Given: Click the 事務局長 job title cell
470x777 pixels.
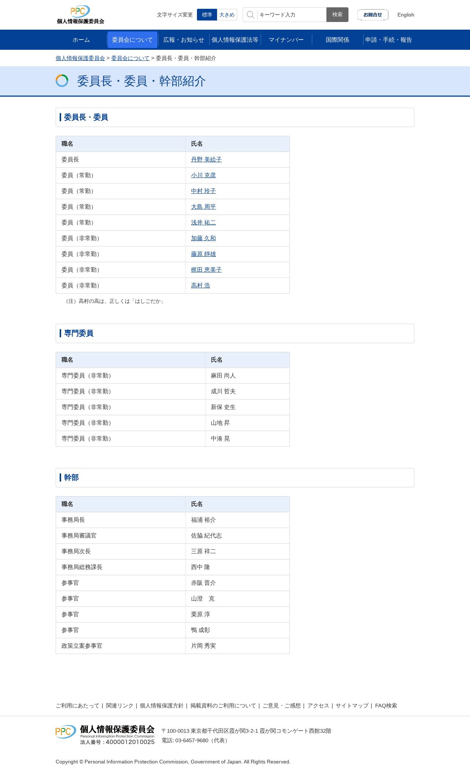Looking at the screenshot, I should [x=121, y=520].
